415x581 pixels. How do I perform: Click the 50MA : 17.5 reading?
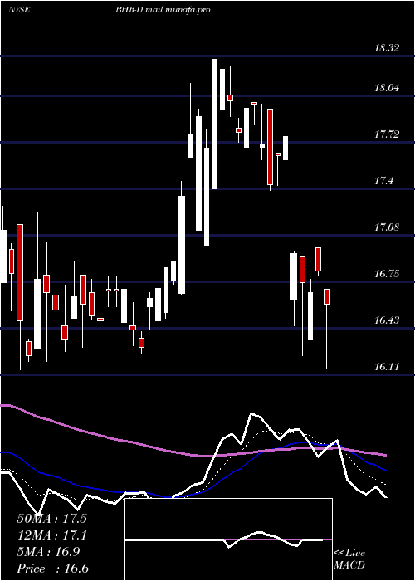[x=51, y=519]
